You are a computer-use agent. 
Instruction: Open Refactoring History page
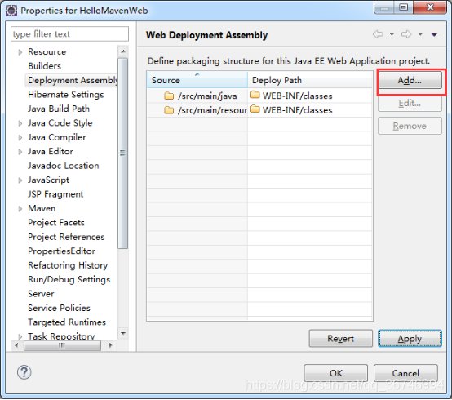coord(68,265)
